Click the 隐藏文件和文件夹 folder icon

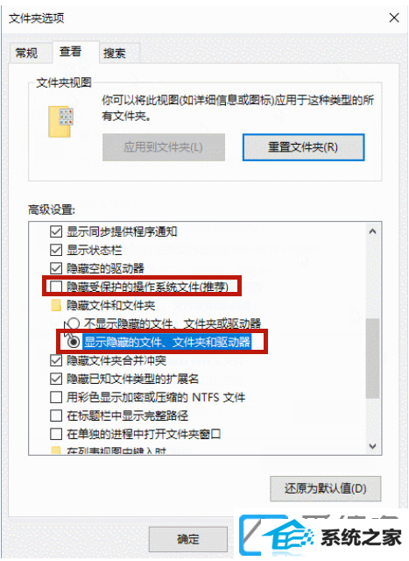coord(56,305)
